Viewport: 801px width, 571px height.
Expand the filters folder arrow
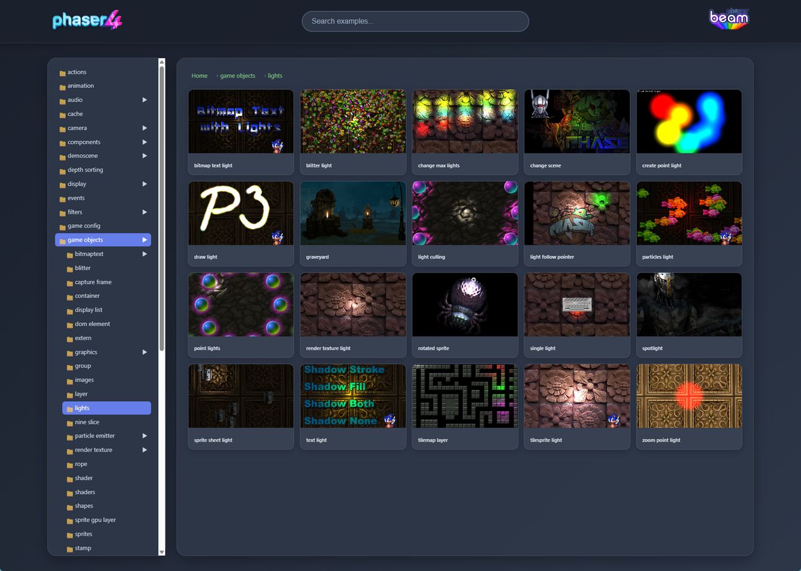[144, 212]
